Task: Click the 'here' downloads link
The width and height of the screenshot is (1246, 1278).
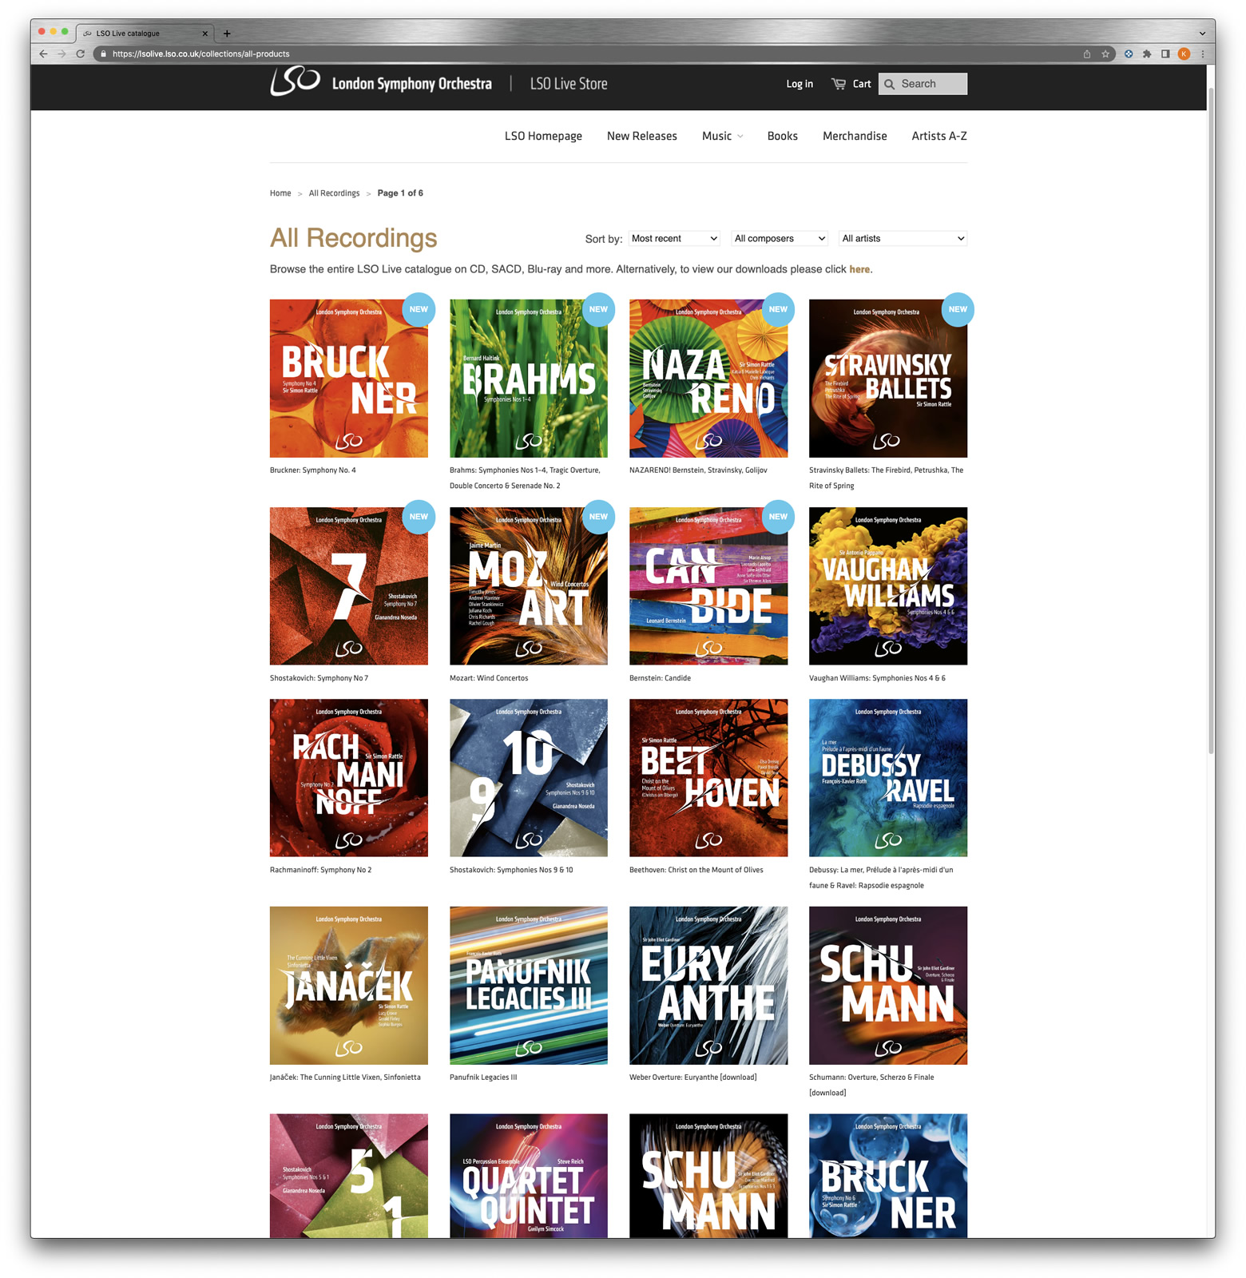Action: [x=859, y=269]
